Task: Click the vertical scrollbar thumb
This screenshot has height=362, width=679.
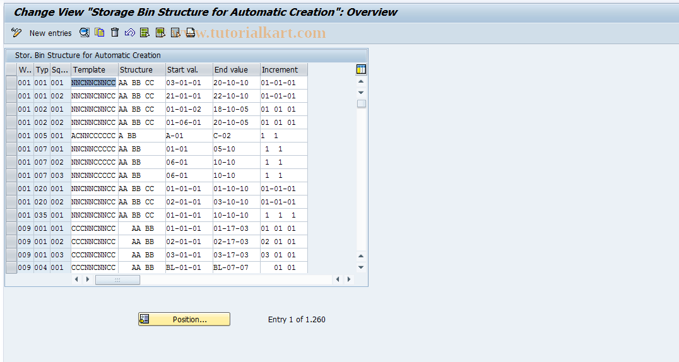Action: click(361, 103)
